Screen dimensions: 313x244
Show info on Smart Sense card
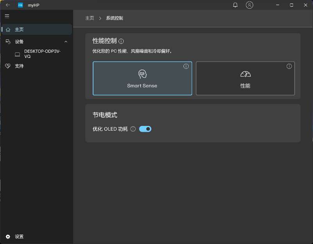[x=186, y=66]
